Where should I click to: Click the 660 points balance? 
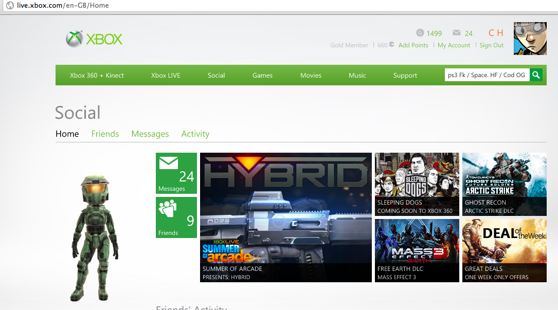(x=383, y=45)
